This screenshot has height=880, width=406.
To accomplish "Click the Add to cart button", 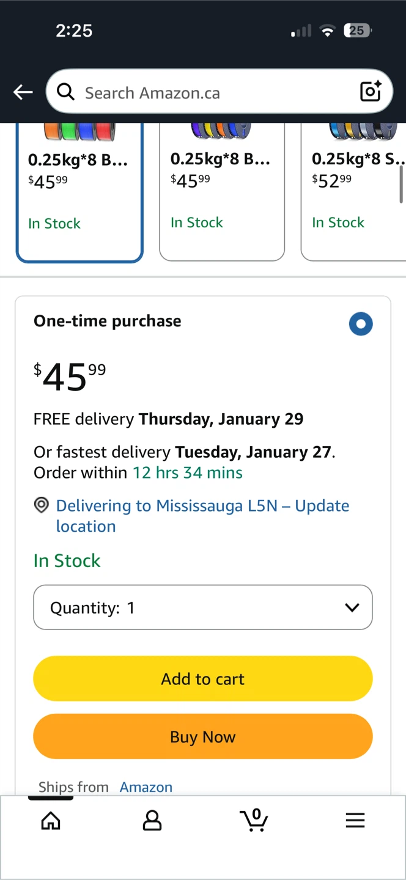I will pyautogui.click(x=203, y=679).
